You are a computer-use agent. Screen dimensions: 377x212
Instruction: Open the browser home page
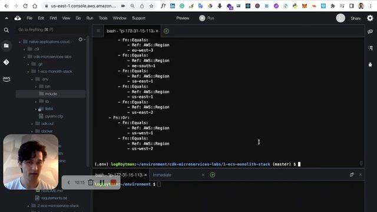point(35,6)
